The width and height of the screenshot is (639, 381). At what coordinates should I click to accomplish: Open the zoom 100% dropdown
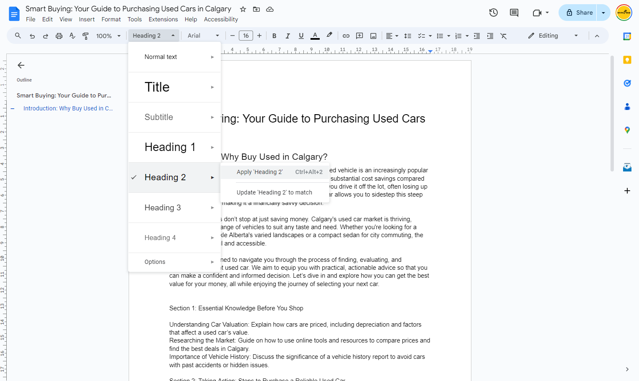pos(108,36)
